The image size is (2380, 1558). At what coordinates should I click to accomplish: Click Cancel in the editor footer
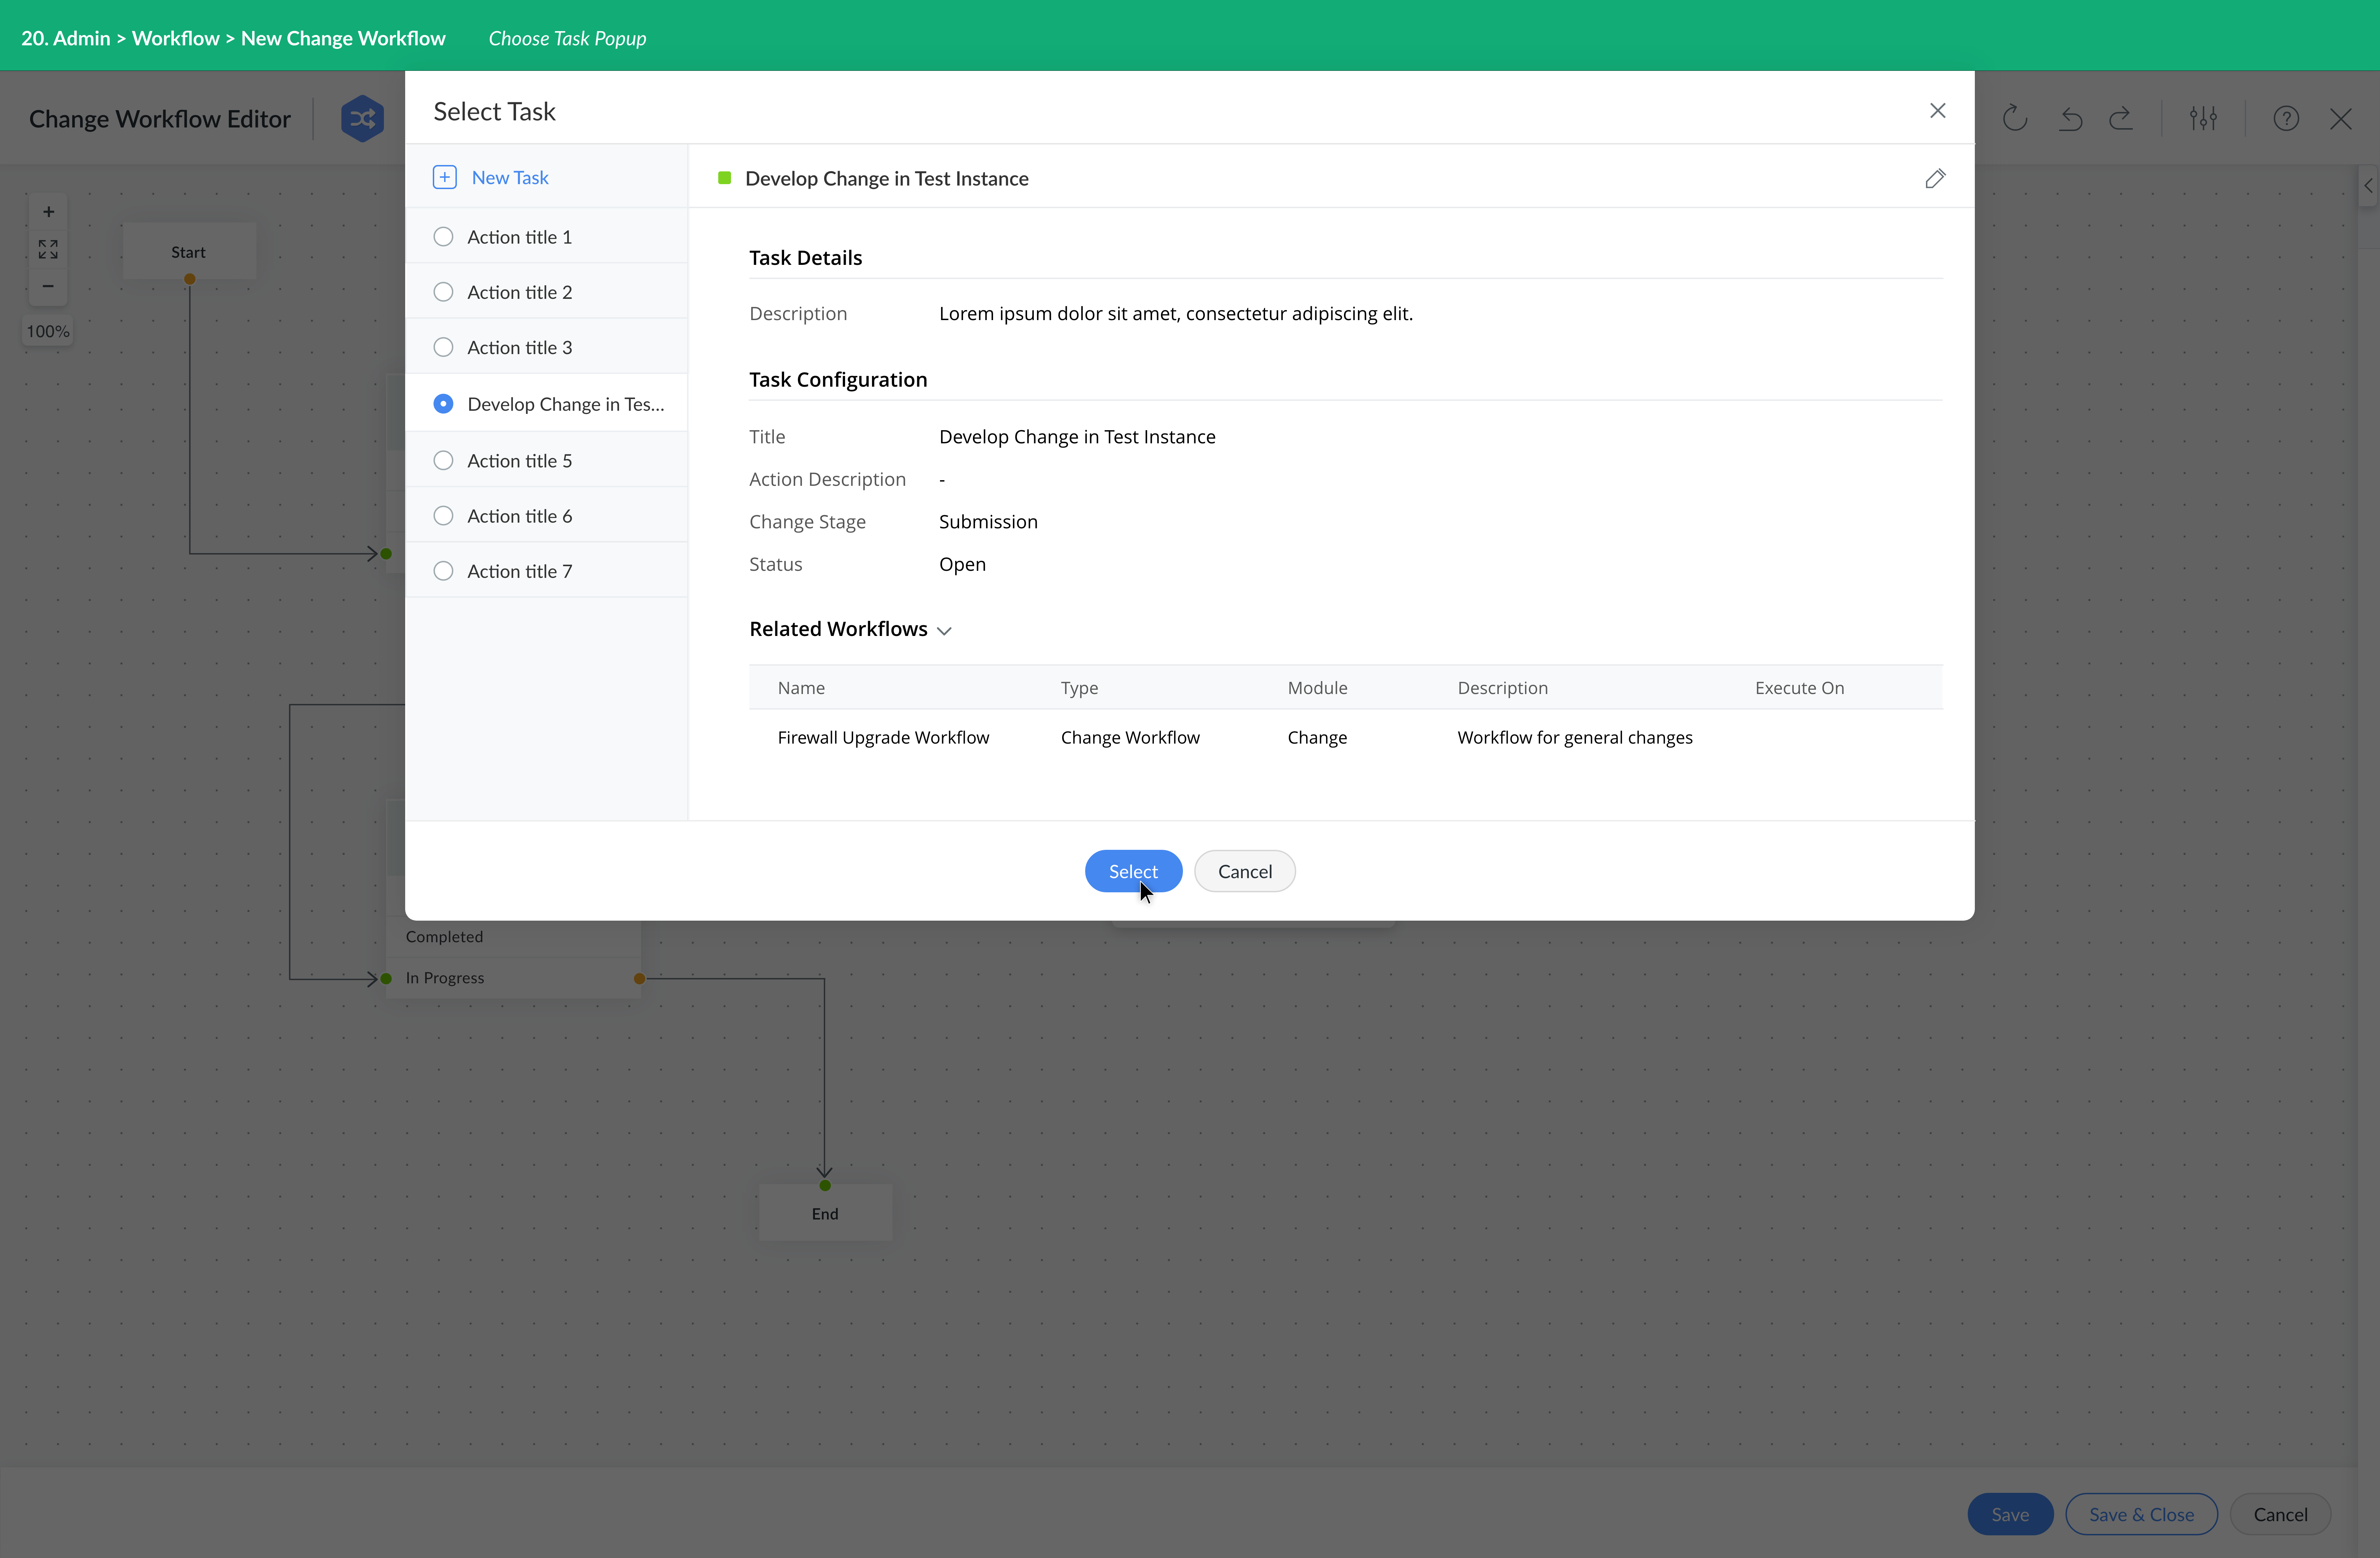point(2280,1514)
